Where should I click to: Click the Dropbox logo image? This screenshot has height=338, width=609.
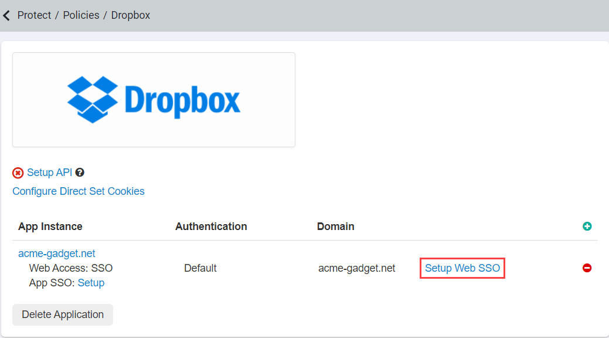(154, 99)
